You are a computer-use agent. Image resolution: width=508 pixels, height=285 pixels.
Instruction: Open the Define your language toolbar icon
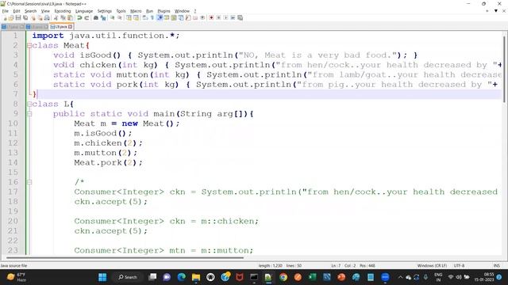167,17
